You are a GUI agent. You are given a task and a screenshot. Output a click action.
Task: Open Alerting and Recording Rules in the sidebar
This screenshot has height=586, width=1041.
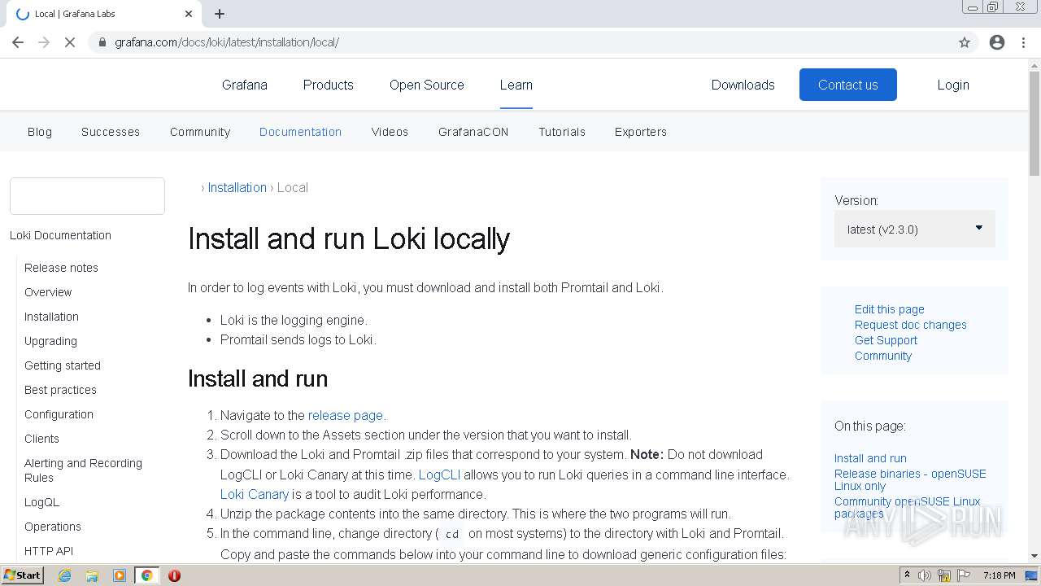pyautogui.click(x=83, y=470)
